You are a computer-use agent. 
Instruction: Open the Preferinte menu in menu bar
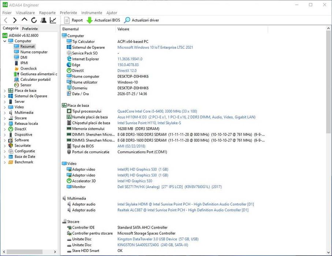[x=68, y=13]
